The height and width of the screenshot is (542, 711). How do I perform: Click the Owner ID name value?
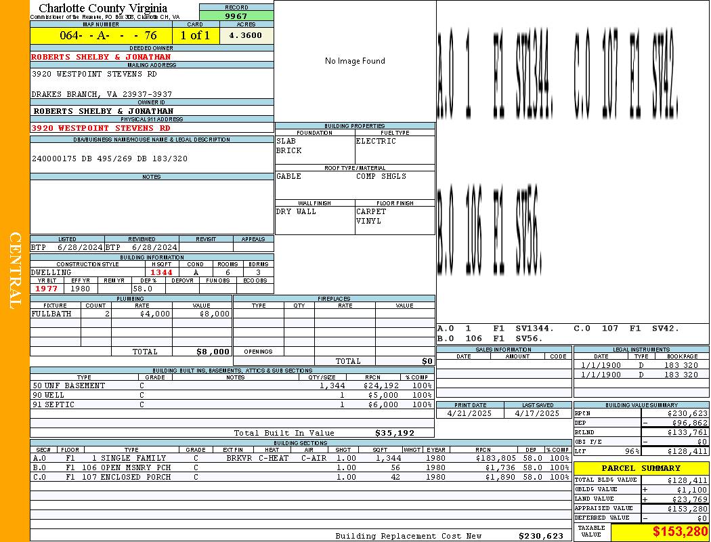click(x=104, y=111)
